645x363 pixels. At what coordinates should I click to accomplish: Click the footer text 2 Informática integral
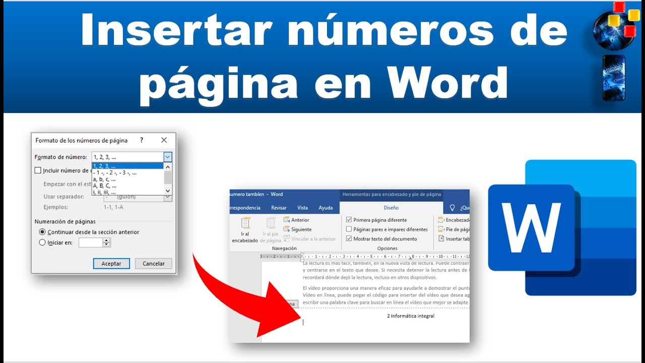[x=411, y=316]
